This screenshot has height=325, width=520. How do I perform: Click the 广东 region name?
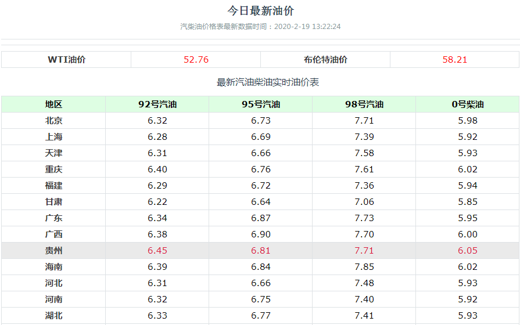point(53,218)
